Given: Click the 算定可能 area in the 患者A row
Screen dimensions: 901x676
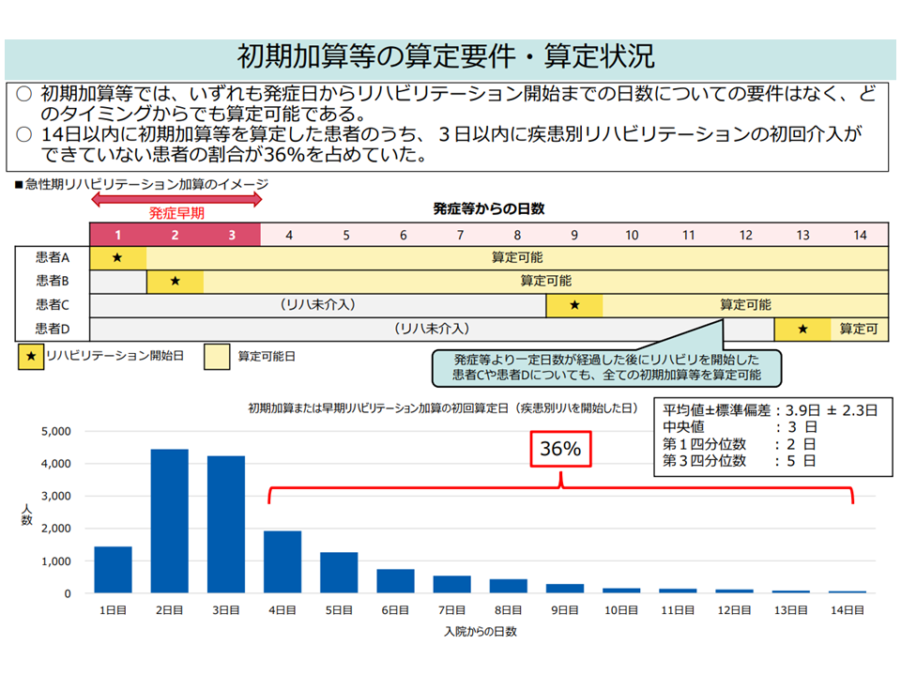Looking at the screenshot, I should coord(516,257).
